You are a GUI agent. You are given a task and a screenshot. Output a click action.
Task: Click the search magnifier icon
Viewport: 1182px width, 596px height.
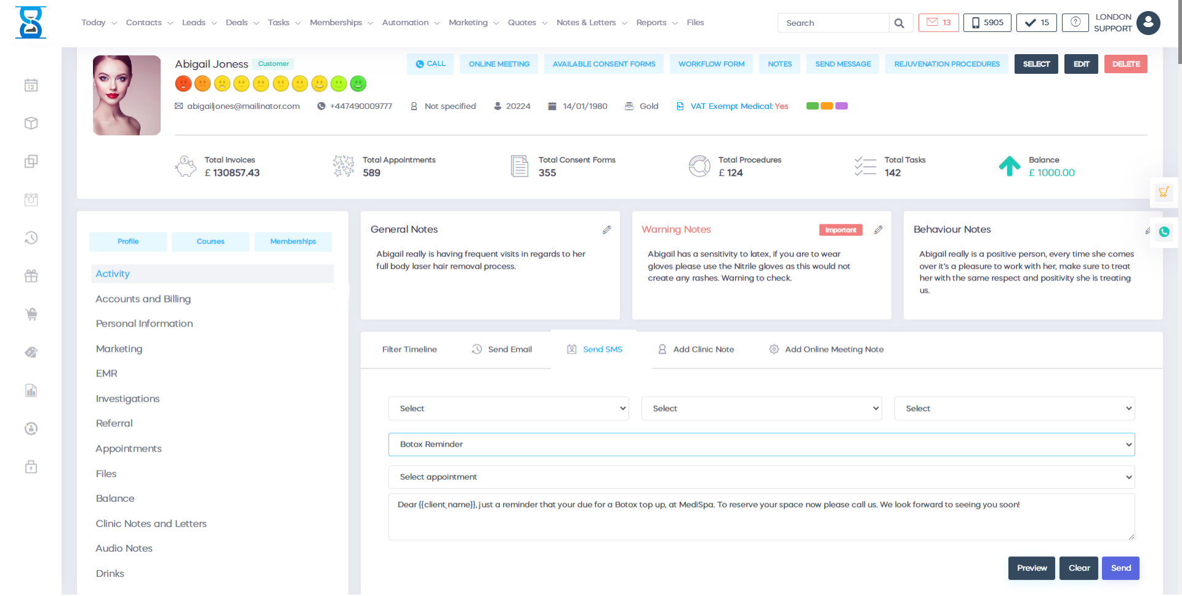tap(899, 22)
